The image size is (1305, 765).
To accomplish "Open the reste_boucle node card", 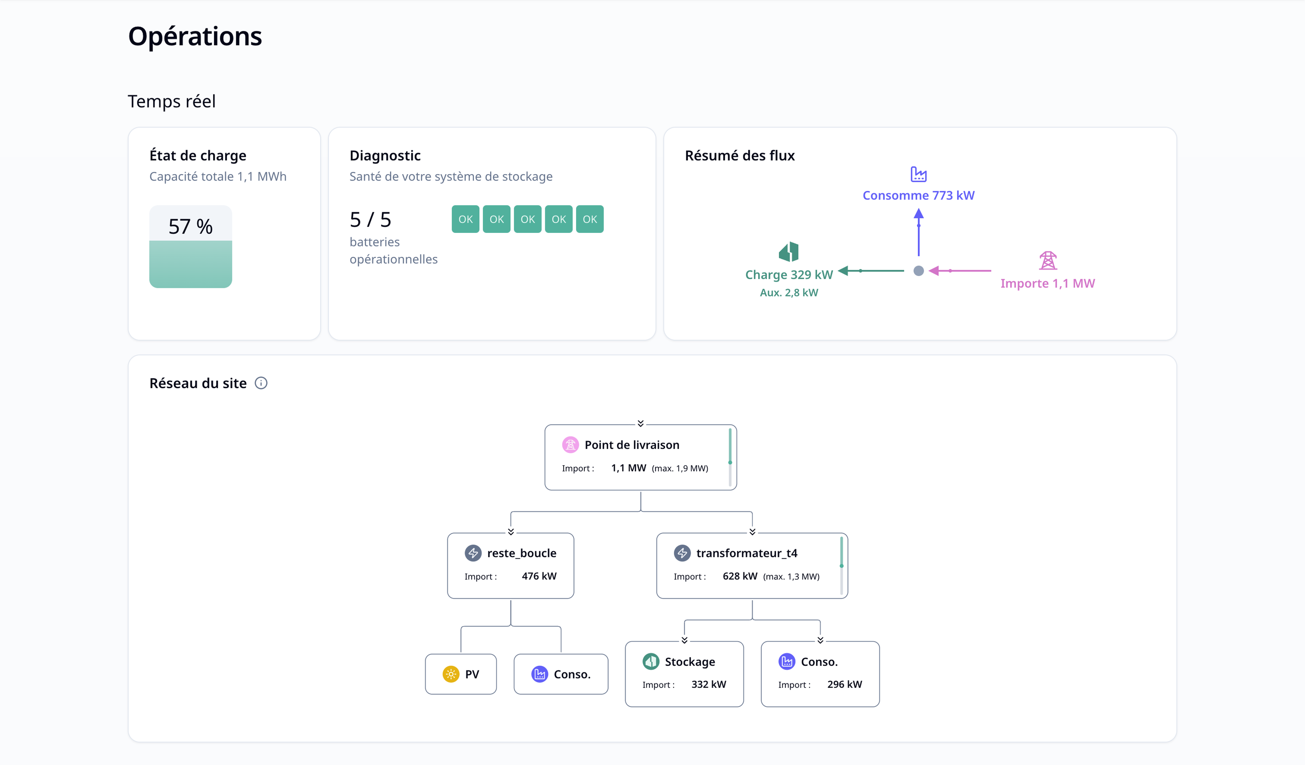I will tap(510, 565).
